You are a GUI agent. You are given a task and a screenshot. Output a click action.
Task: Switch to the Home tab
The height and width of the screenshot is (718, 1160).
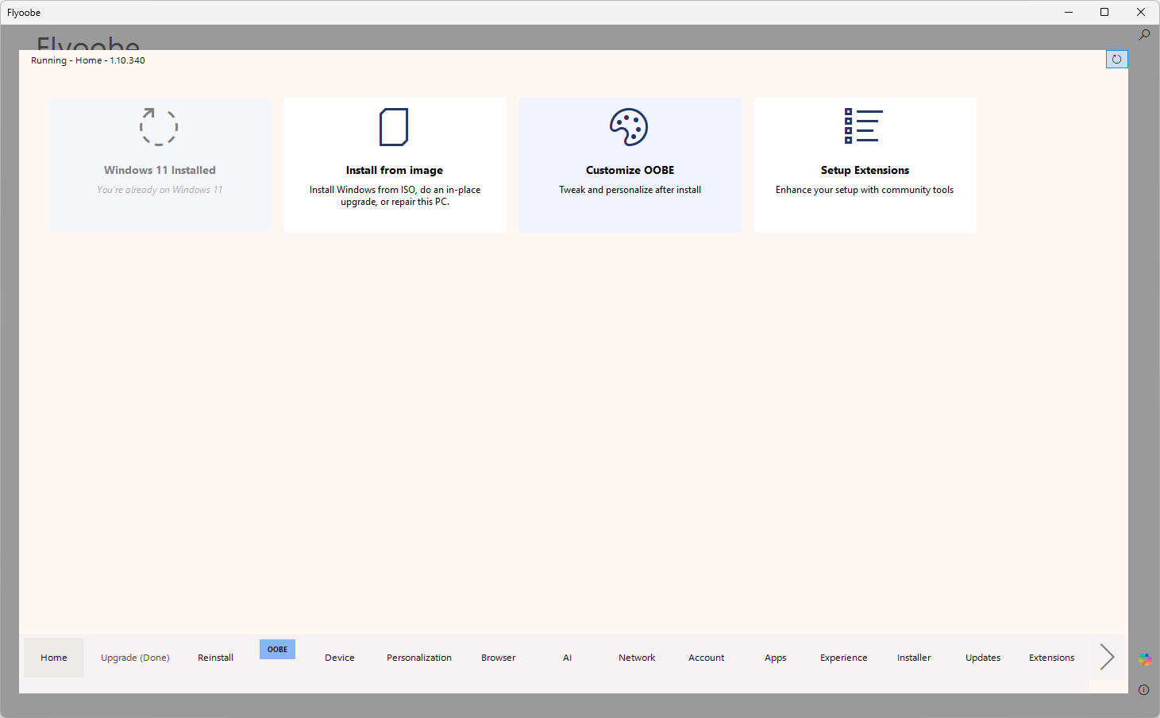[x=54, y=658]
